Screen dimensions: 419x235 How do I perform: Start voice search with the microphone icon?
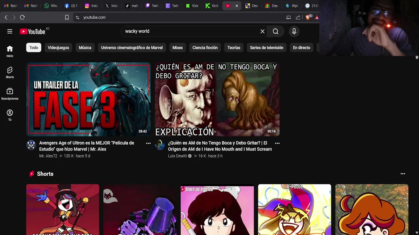click(294, 31)
